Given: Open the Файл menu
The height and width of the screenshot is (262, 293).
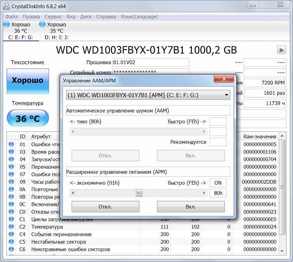Looking at the screenshot, I should pos(11,17).
